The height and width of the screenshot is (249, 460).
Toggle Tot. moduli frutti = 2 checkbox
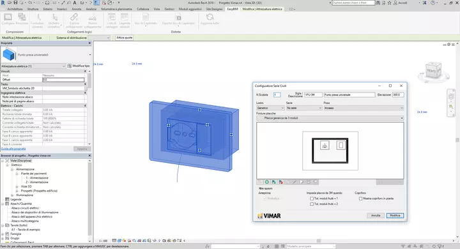(x=312, y=204)
